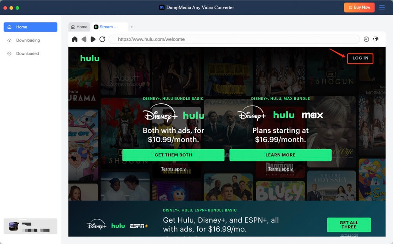This screenshot has height=244, width=393.
Task: Open the hamburger menu icon
Action: coord(382,7)
